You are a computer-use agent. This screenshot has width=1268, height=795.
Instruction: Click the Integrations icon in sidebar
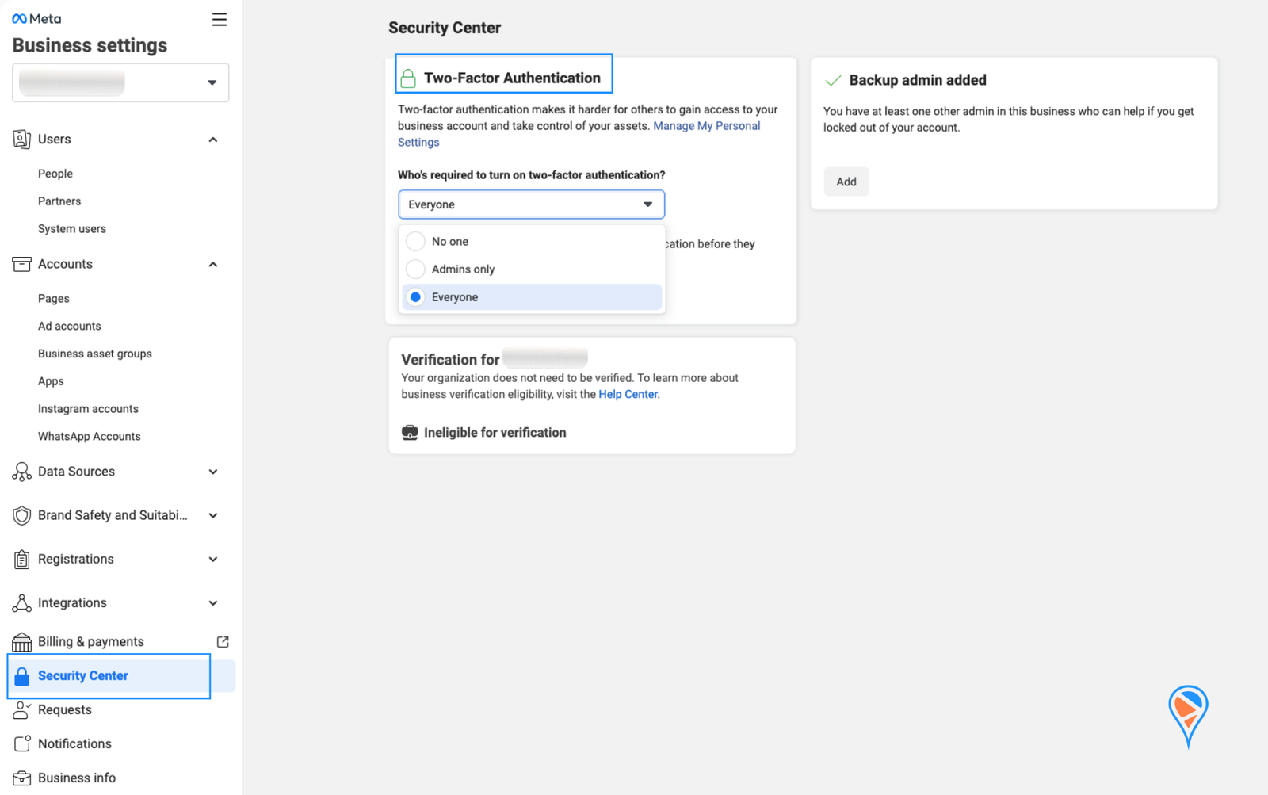[x=21, y=603]
